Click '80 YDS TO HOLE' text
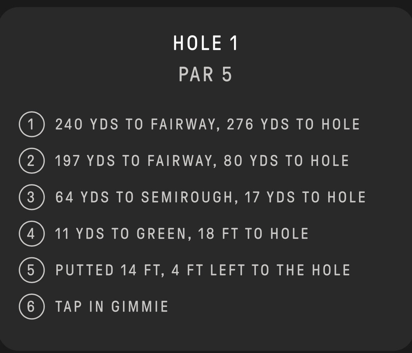The width and height of the screenshot is (412, 353). click(x=286, y=161)
